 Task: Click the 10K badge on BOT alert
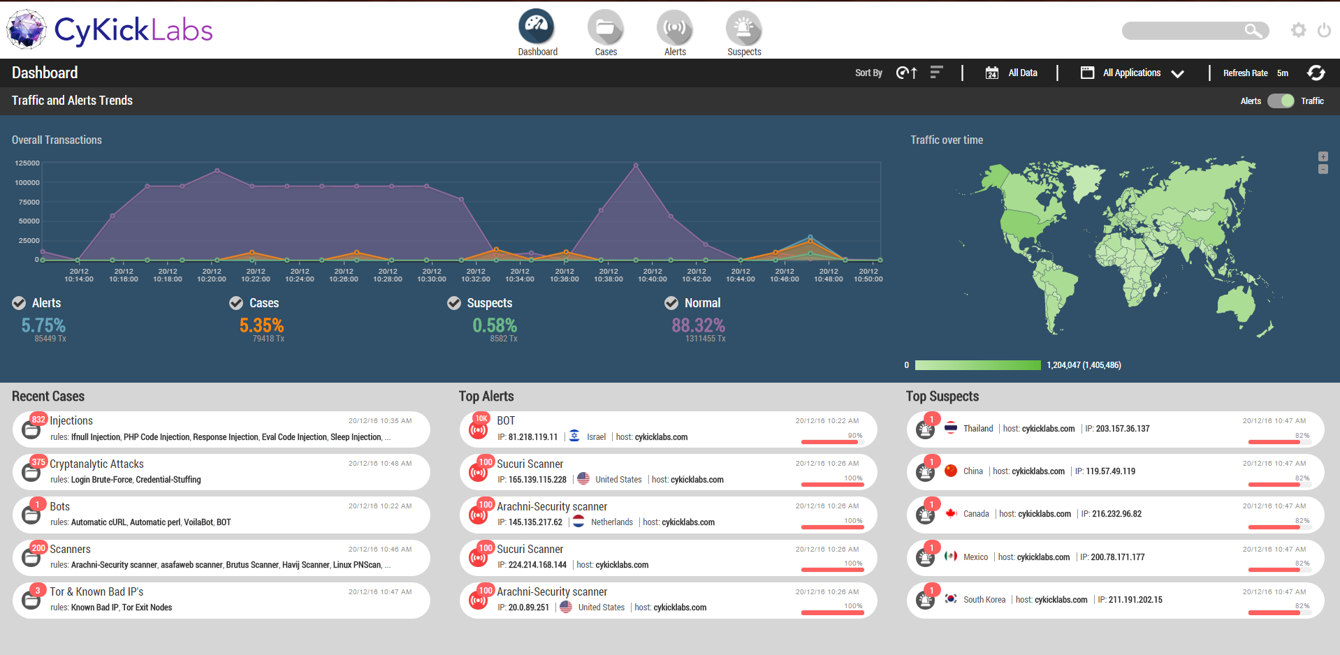pos(481,419)
